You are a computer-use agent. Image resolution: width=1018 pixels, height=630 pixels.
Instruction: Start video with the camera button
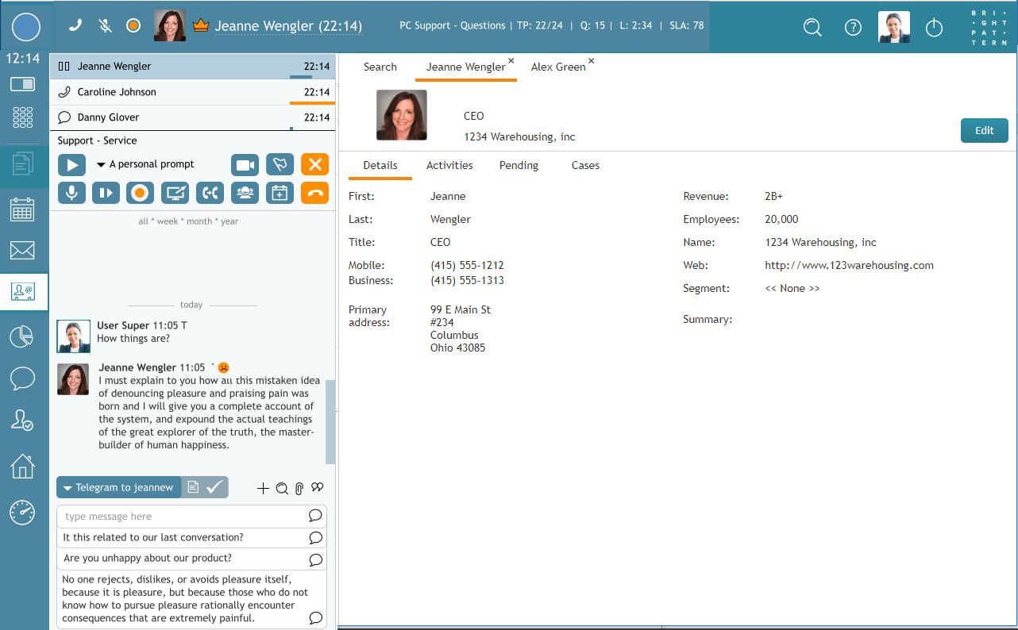coord(245,165)
